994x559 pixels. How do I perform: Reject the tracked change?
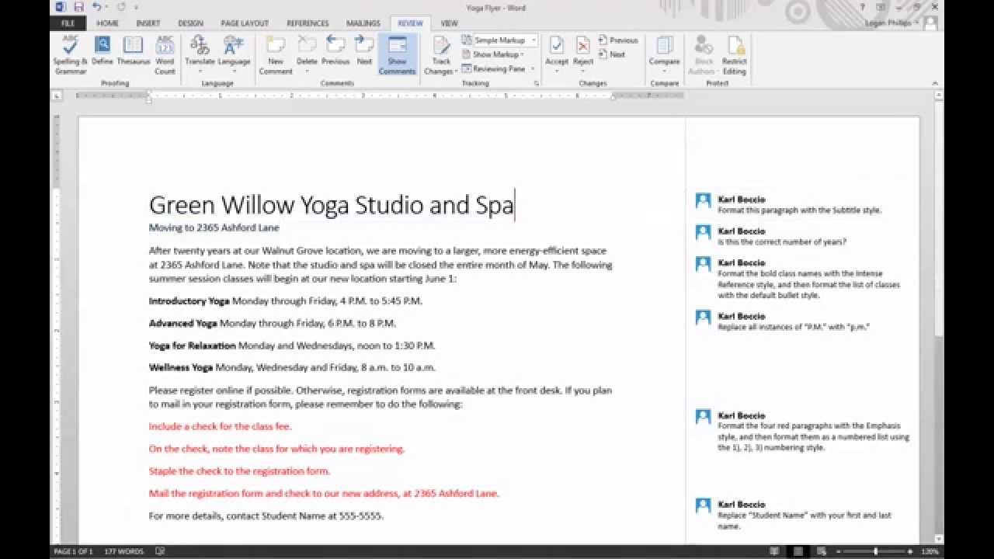point(583,54)
